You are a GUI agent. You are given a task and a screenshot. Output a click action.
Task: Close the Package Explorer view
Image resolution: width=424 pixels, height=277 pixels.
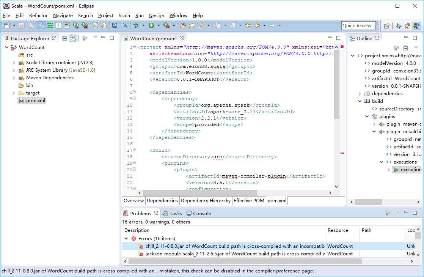[x=54, y=38]
